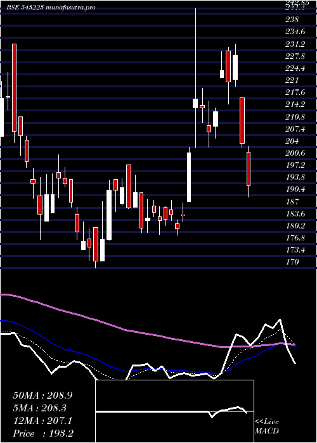Open the Live MACD inset chart

point(174,411)
